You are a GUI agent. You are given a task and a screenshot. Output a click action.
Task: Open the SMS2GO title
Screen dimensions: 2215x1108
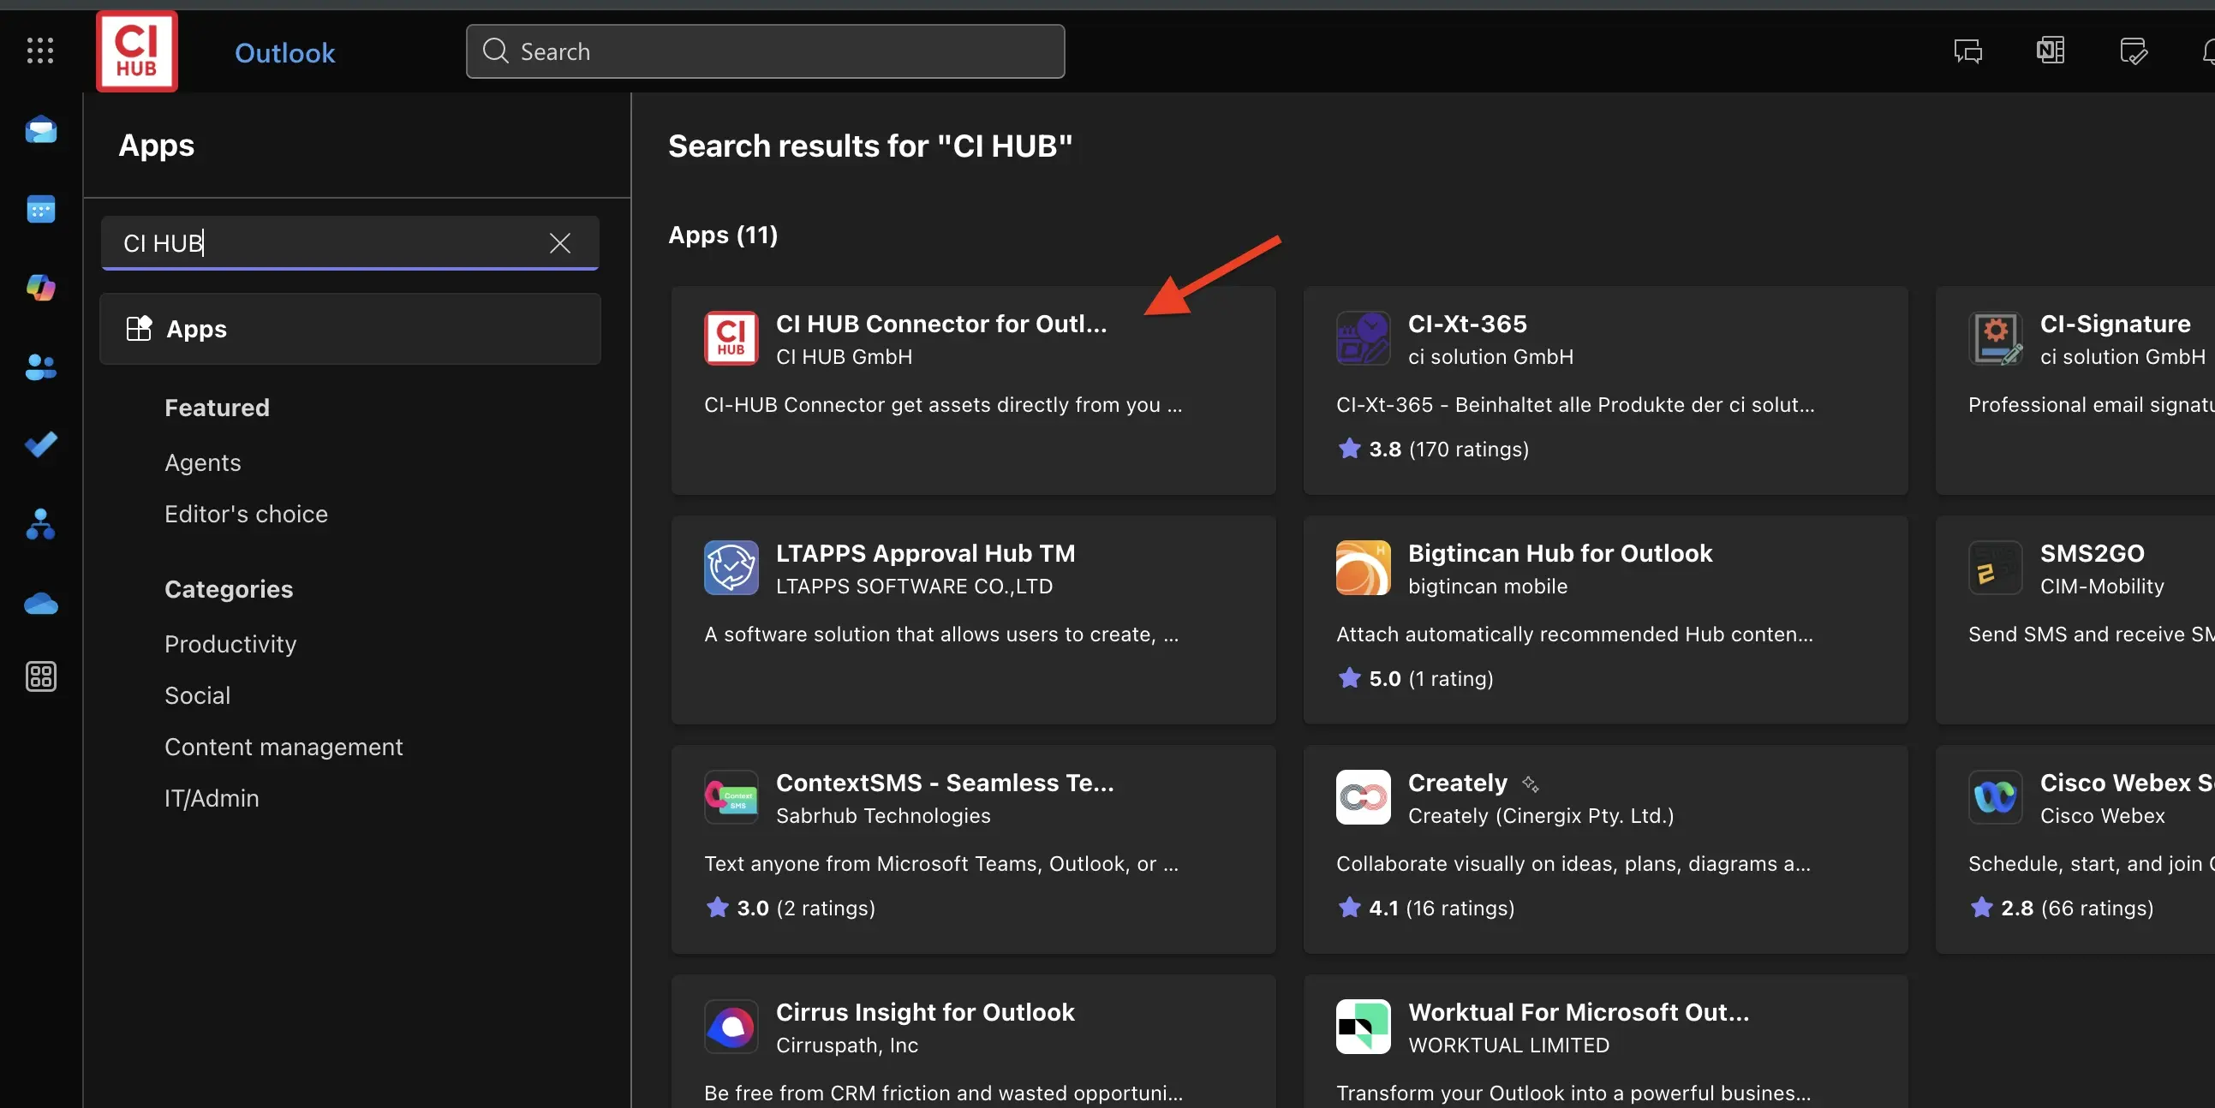click(x=2091, y=553)
